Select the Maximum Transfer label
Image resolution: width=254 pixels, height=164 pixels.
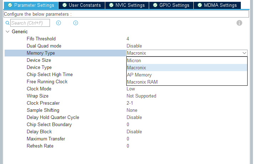click(x=46, y=139)
